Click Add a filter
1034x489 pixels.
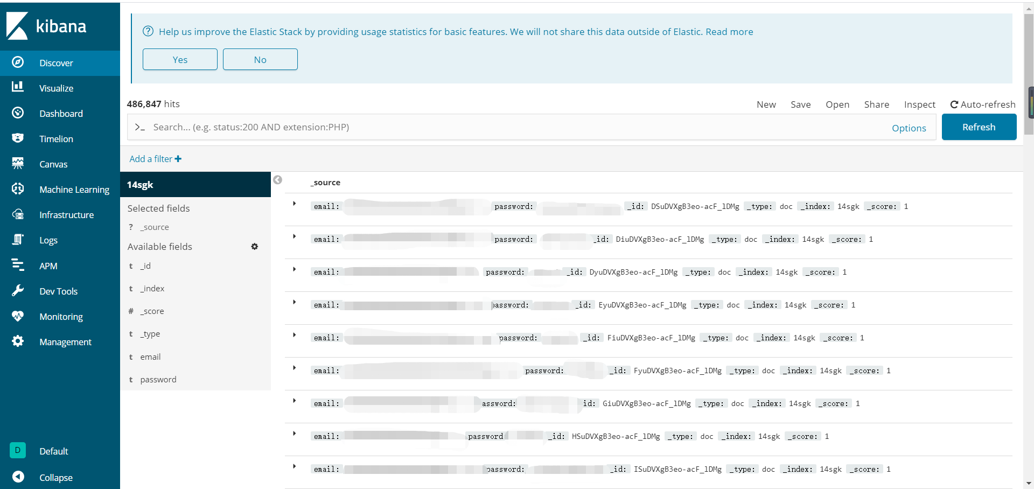155,159
